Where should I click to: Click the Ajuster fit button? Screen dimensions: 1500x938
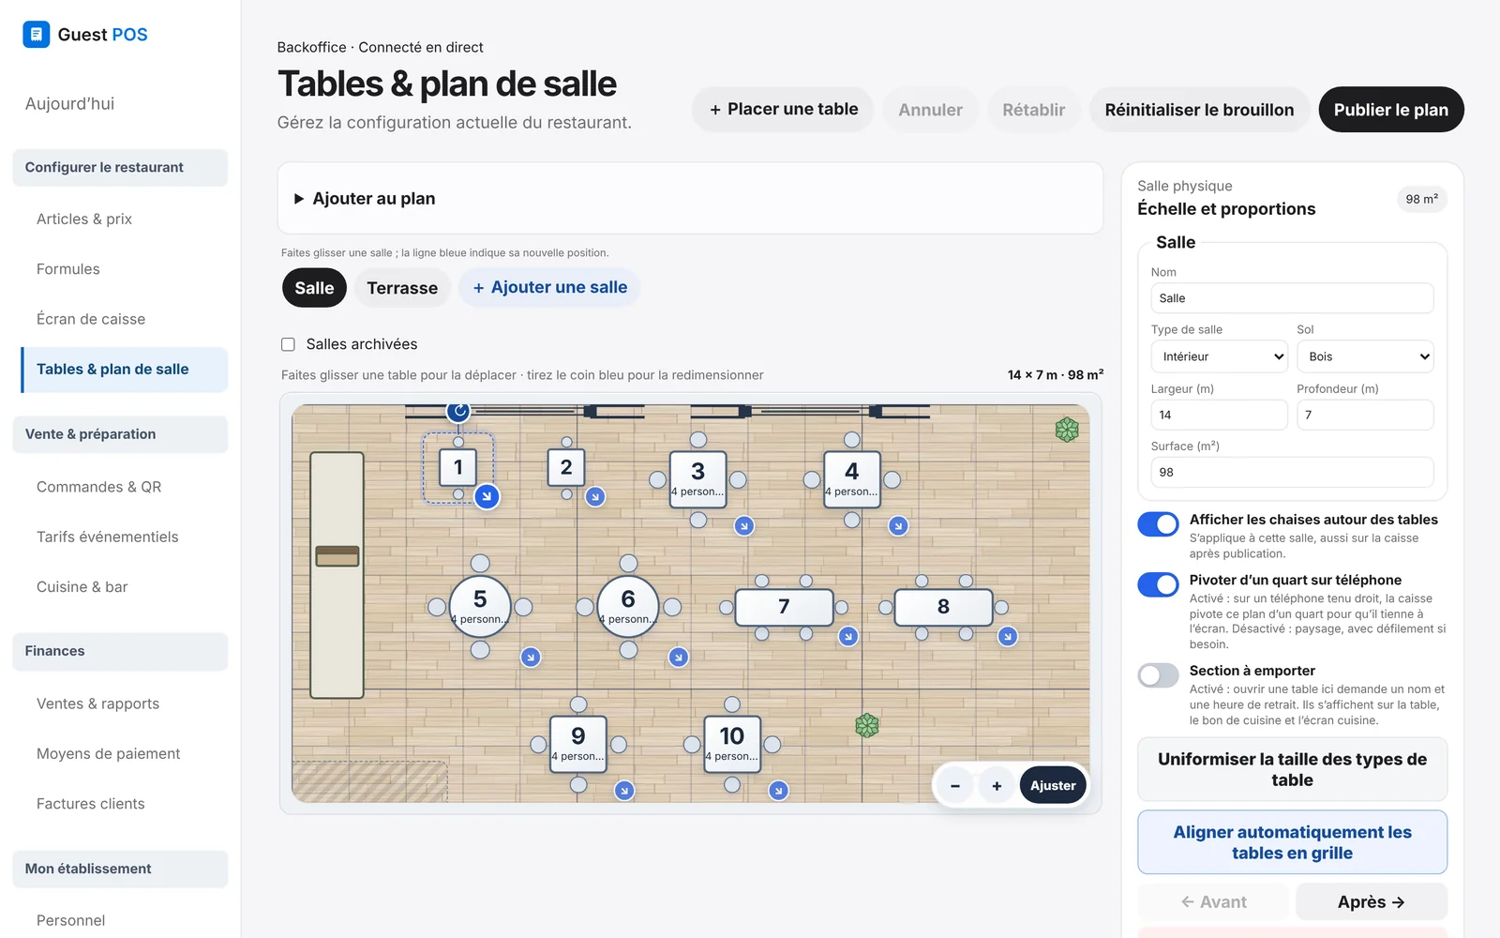1053,786
